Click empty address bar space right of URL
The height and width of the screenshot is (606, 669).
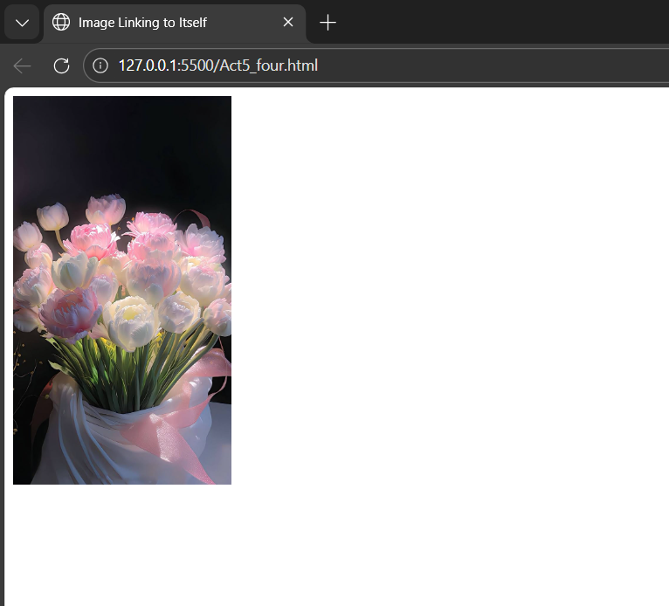click(507, 65)
